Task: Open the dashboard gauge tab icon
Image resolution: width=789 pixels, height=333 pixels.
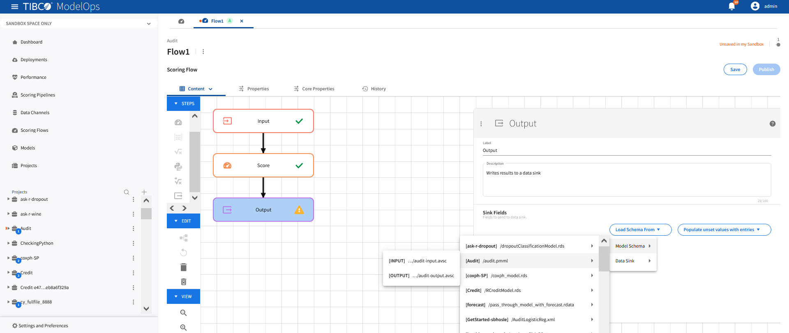Action: (x=181, y=21)
